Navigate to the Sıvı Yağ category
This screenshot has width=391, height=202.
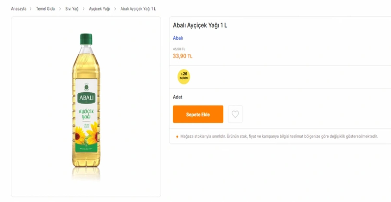72,9
